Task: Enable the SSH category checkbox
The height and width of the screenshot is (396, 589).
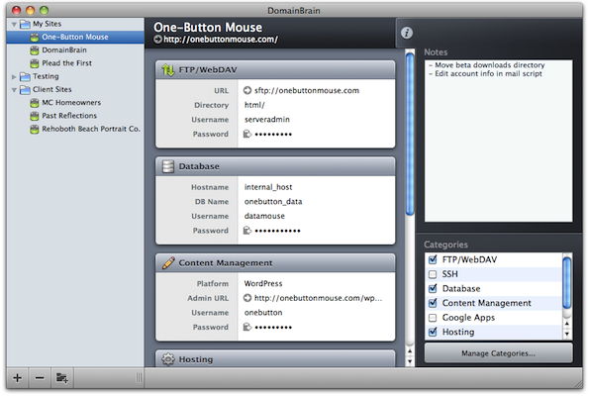Action: pos(433,274)
